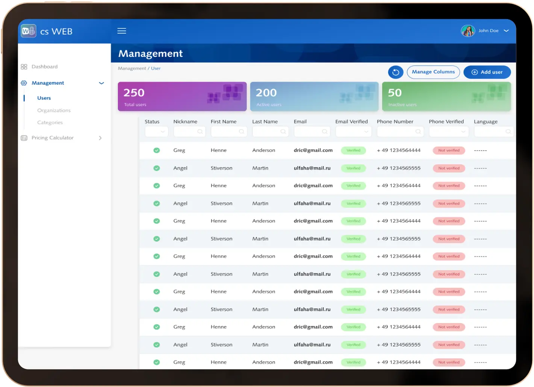Click the Manage Columns button
Viewport: 534px width, 387px height.
click(x=433, y=72)
